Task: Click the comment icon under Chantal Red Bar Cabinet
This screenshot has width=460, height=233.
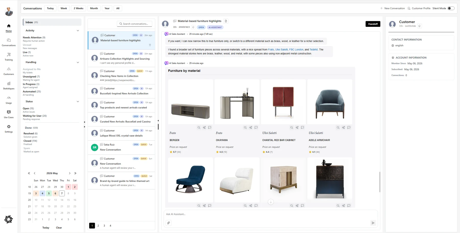Action: point(302,127)
